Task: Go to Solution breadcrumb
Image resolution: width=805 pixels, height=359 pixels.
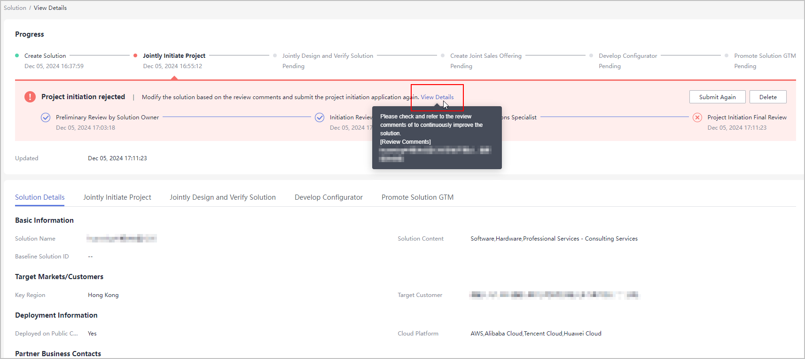Action: coord(15,8)
